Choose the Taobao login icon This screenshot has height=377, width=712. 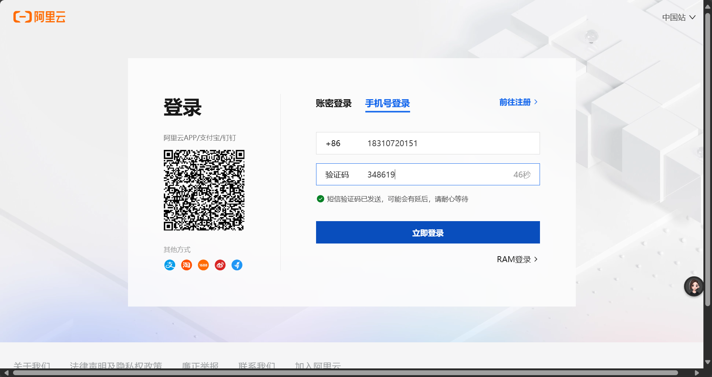tap(187, 265)
